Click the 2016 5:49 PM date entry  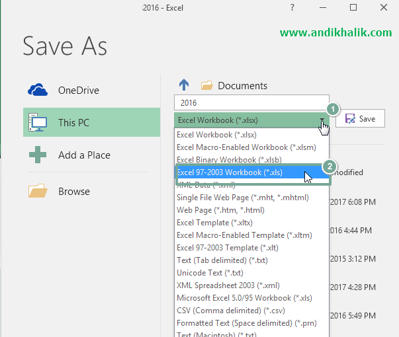click(353, 316)
